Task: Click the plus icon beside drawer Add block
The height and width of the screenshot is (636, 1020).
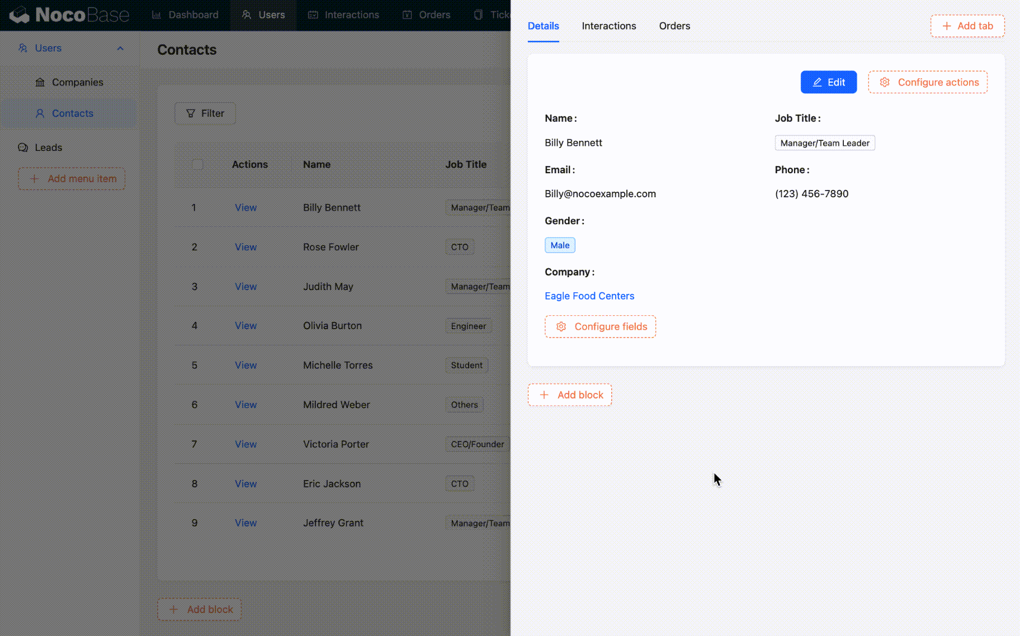Action: [x=544, y=395]
